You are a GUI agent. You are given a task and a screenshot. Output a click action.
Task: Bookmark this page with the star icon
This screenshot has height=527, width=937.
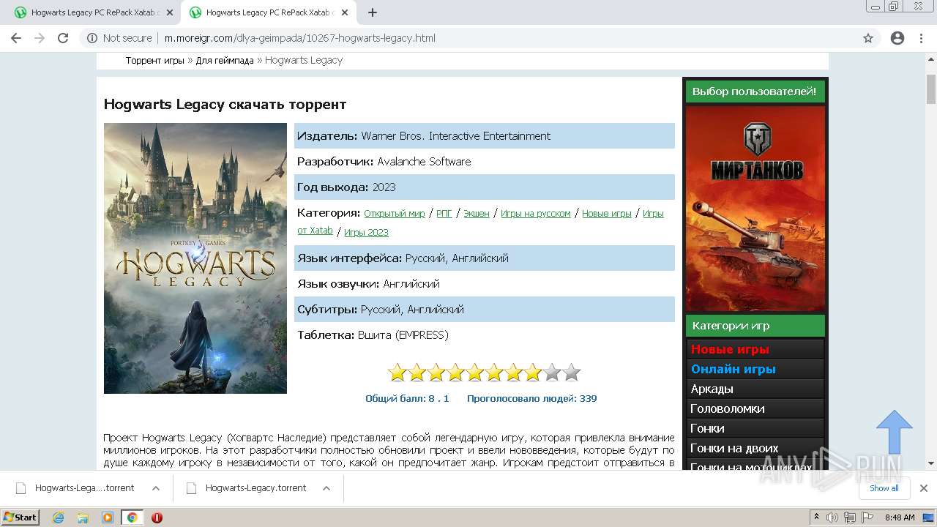(x=868, y=38)
